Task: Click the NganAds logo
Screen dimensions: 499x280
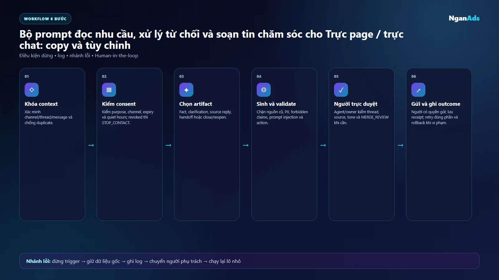Action: 464,18
